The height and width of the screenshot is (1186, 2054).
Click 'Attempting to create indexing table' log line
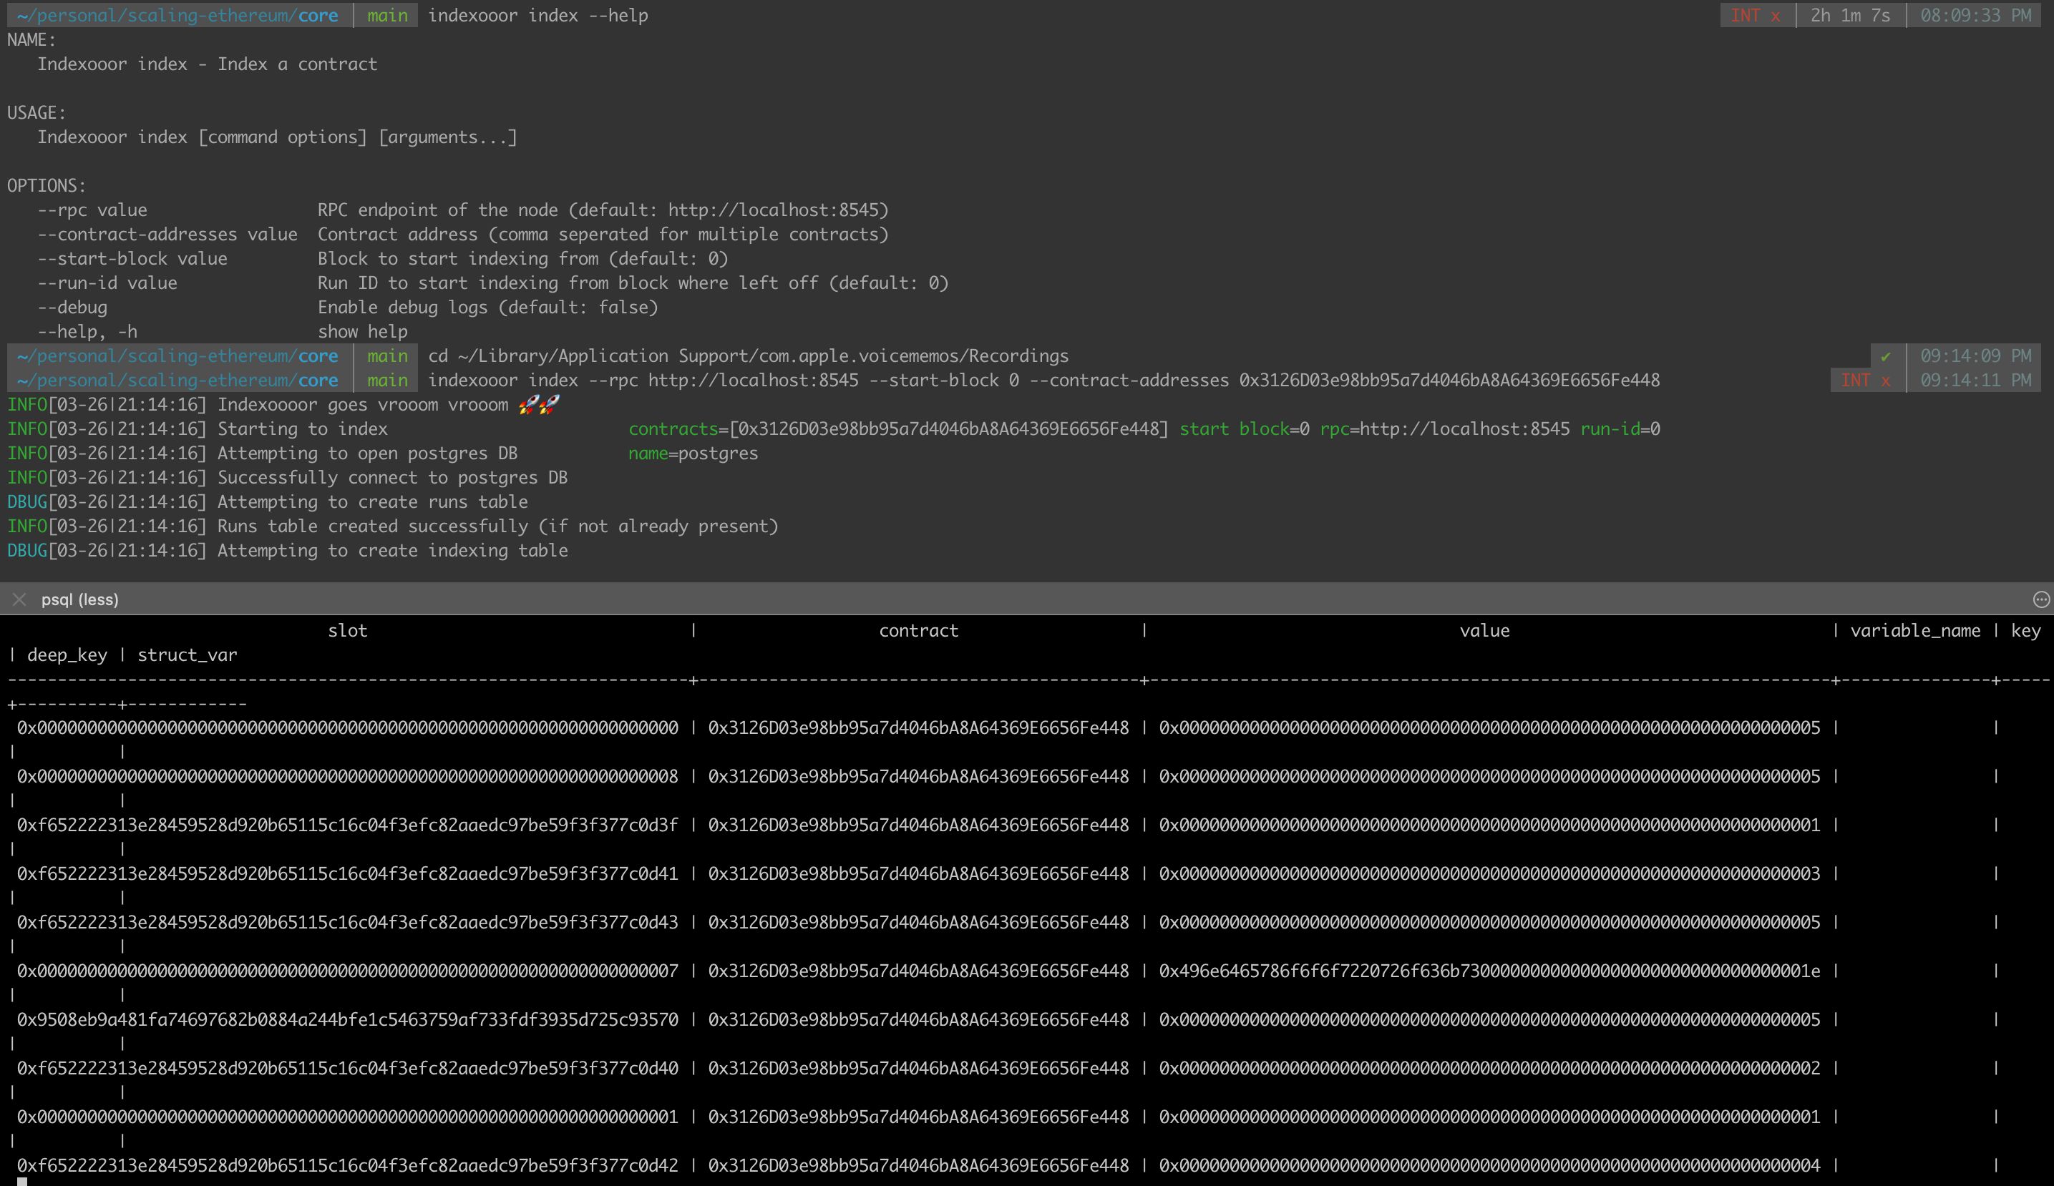pyautogui.click(x=288, y=551)
